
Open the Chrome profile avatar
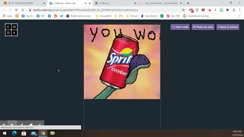tap(234, 10)
